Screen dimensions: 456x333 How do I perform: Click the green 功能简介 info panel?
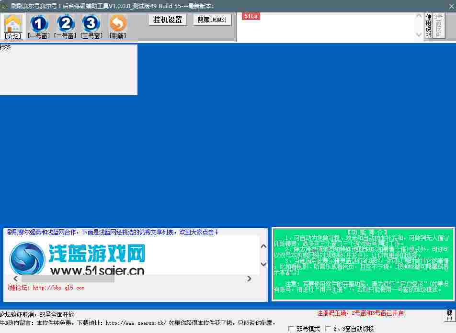point(363,264)
